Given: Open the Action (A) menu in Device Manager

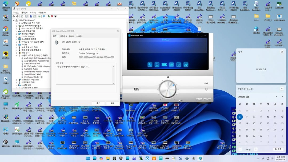Looking at the screenshot, I should [x=24, y=13].
